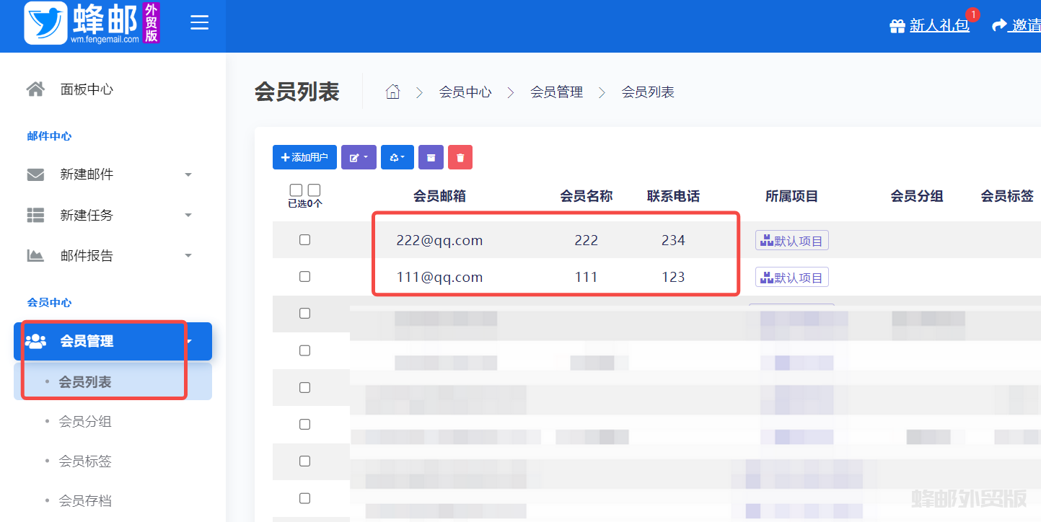Click the purple archive box button

coord(431,157)
